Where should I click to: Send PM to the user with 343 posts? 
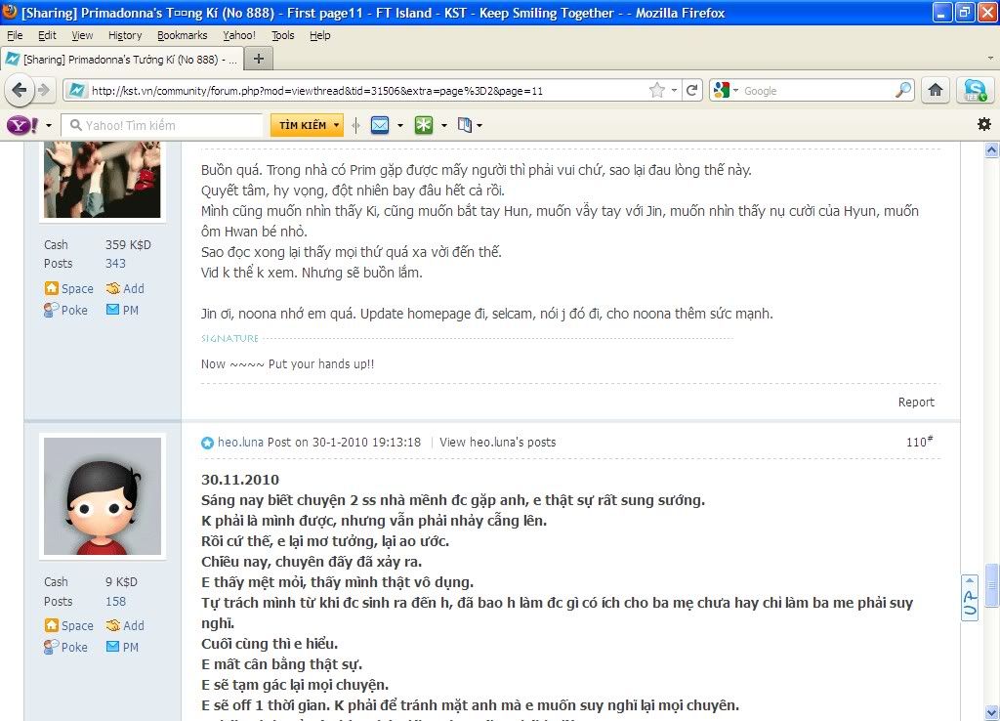coord(122,310)
